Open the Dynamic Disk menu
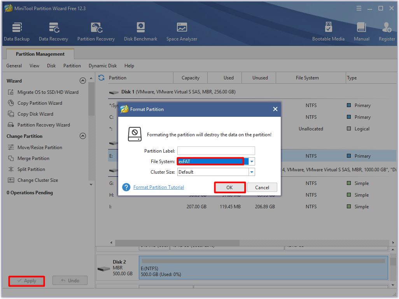This screenshot has height=299, width=399. (102, 65)
